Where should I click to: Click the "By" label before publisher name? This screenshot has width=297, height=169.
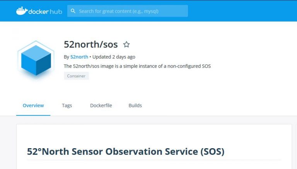(x=66, y=57)
